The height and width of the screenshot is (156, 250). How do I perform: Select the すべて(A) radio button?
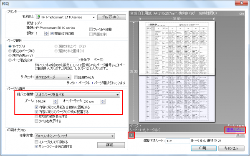pyautogui.click(x=10, y=46)
